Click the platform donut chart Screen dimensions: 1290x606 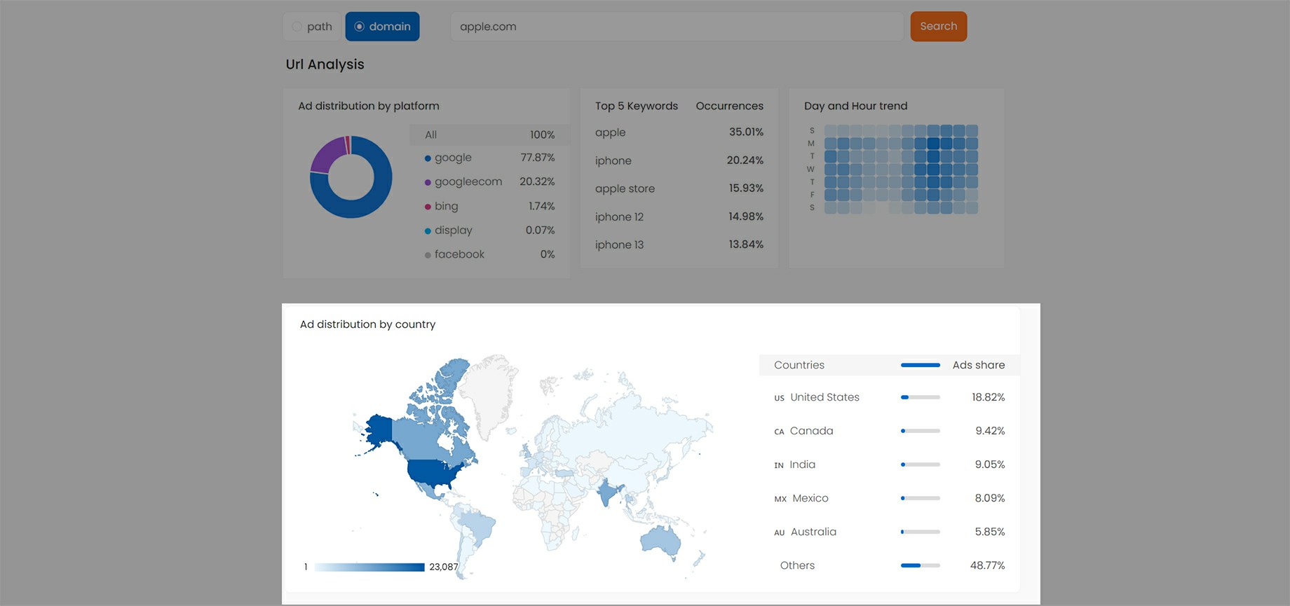coord(351,177)
